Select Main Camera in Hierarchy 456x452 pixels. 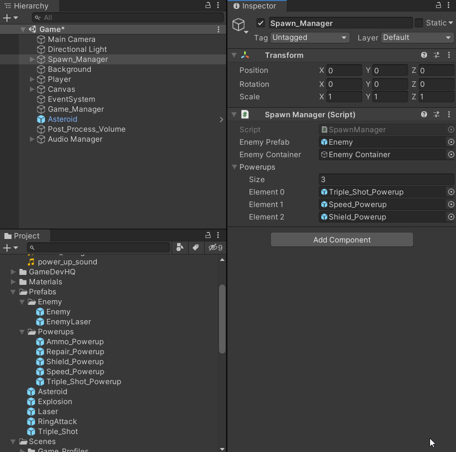(71, 39)
